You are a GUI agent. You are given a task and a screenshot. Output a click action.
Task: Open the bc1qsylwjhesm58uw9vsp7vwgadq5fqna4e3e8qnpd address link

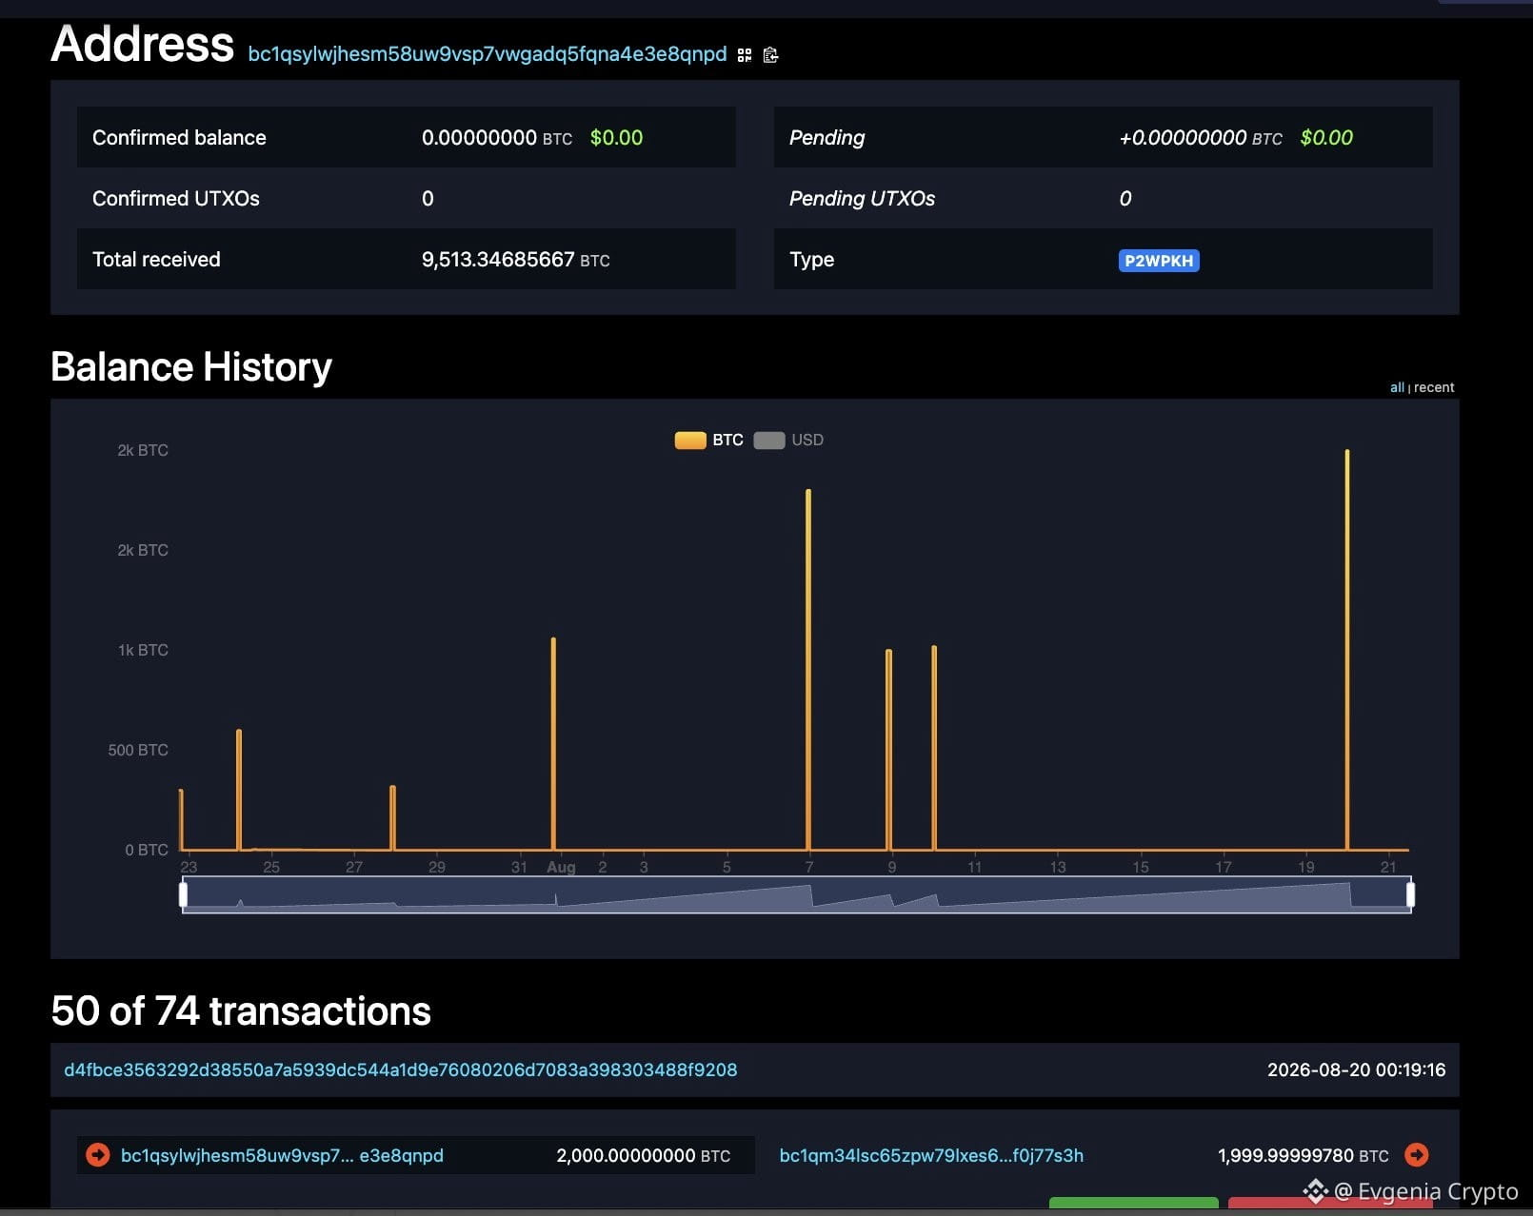coord(488,54)
